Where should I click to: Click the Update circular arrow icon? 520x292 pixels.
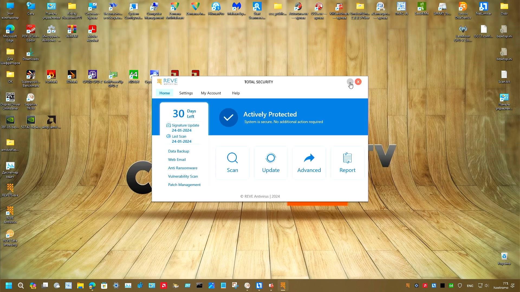pyautogui.click(x=271, y=158)
